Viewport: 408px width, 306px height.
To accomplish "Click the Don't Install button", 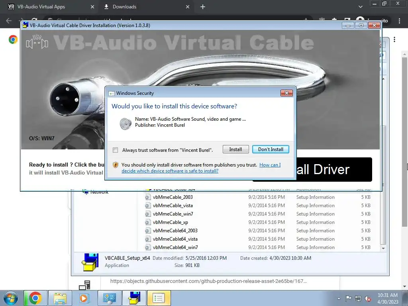I will pos(271,149).
